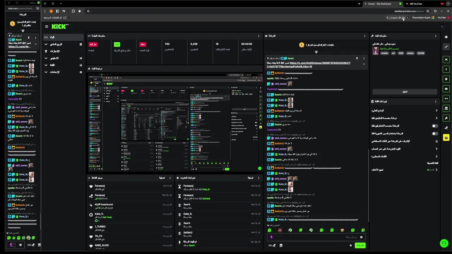Click the pin icon on dashboard pinned message
Viewport: 452px width, 254px height.
coord(357,58)
